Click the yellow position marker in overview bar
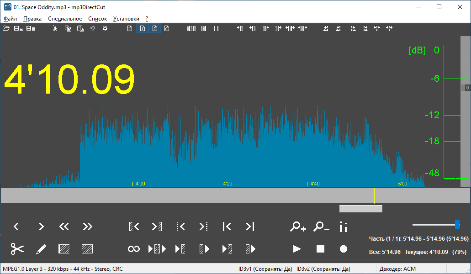Screen dimensions: 471x274 [x=374, y=195]
